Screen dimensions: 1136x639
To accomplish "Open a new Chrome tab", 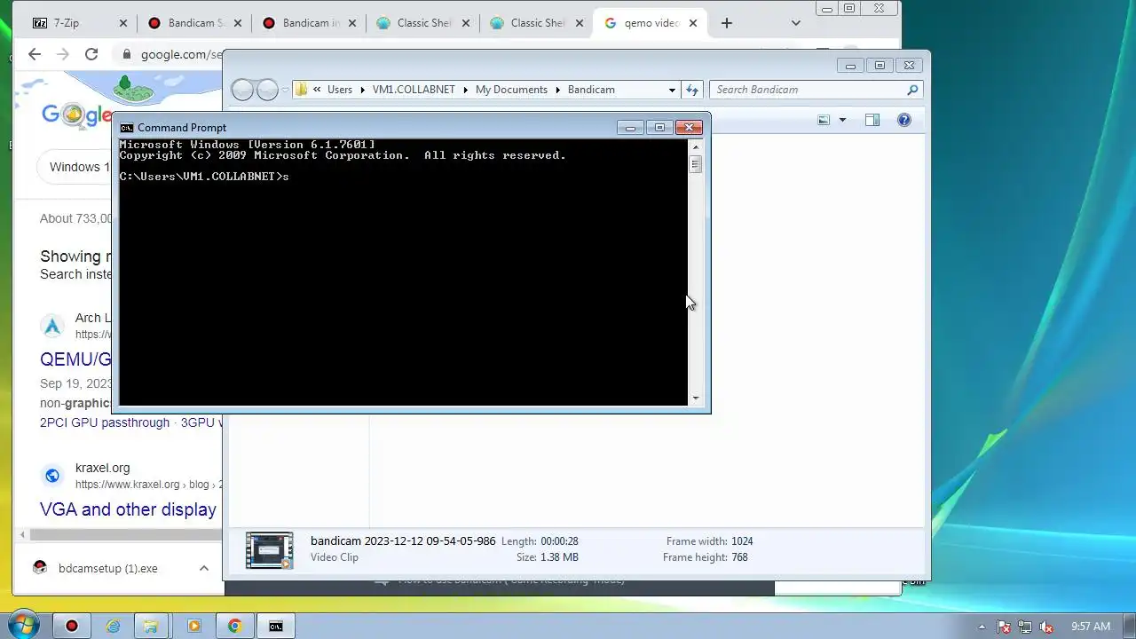I will pyautogui.click(x=727, y=23).
